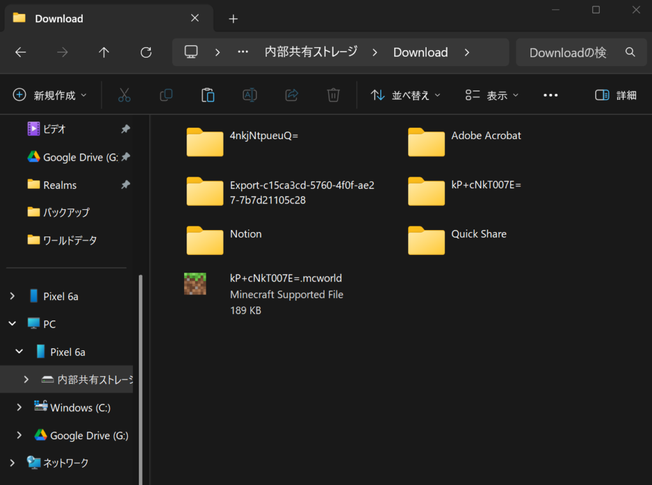
Task: Open the 並べ替え sort dropdown
Action: coord(406,95)
